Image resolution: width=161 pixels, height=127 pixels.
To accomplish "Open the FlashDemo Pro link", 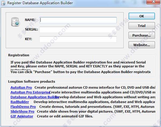I will coord(23,107).
